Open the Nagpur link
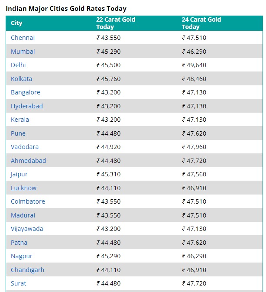The width and height of the screenshot is (266, 292). 22,256
